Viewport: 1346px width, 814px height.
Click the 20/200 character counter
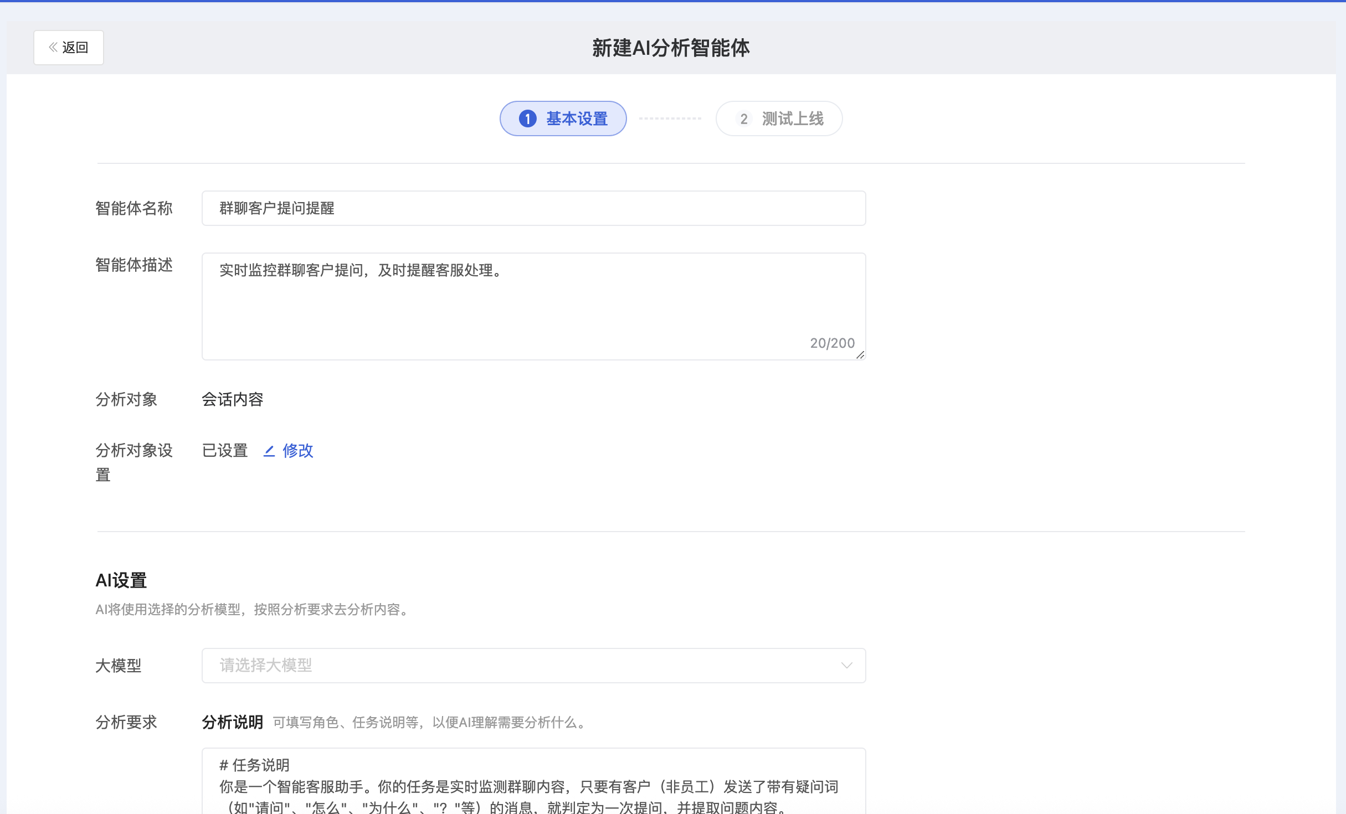tap(832, 343)
